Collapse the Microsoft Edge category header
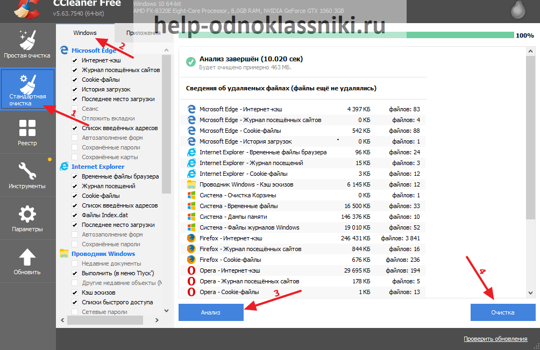The image size is (540, 350). [x=94, y=51]
